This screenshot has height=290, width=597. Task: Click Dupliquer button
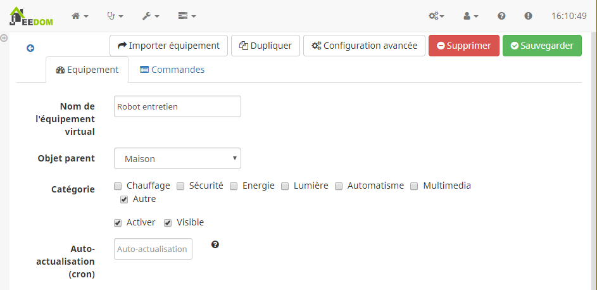[265, 46]
